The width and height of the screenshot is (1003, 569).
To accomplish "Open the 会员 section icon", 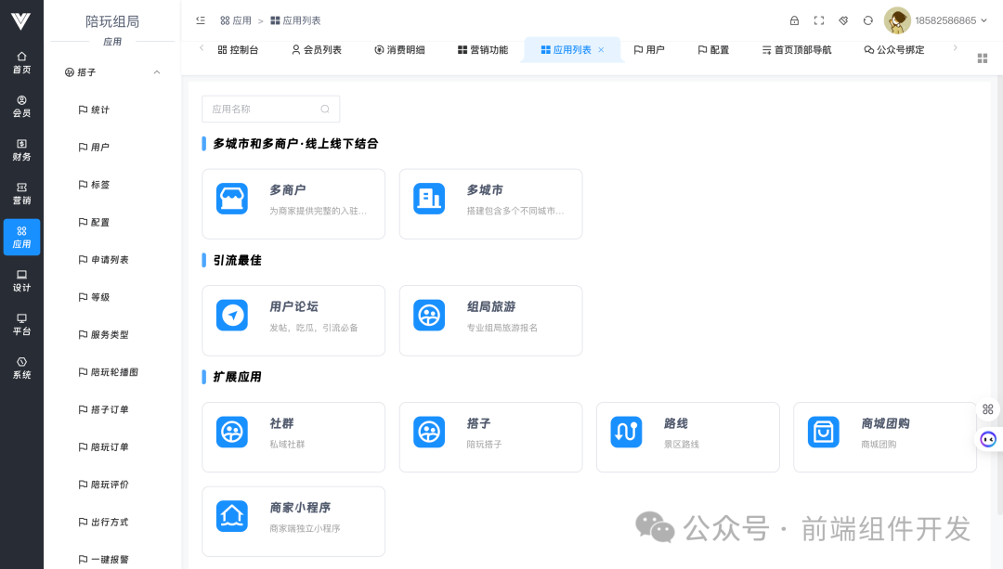I will coord(21,102).
